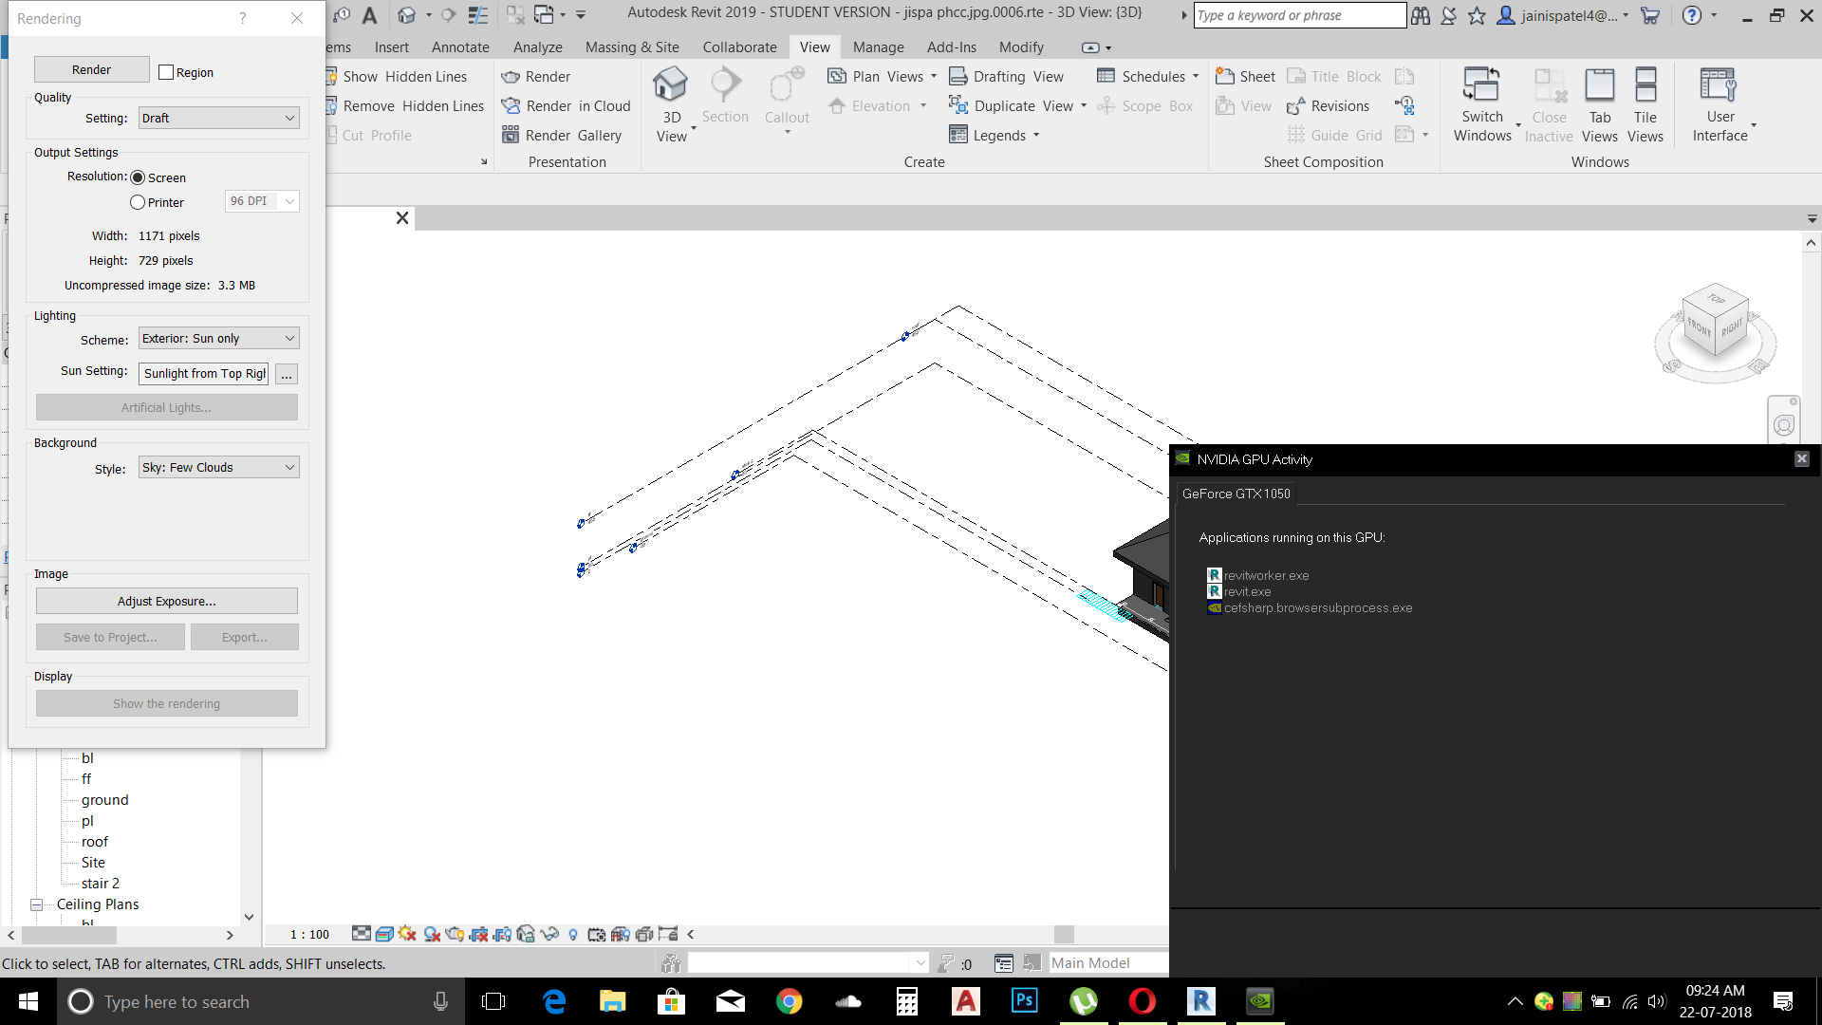Select the GeForce GTX 1050 tab
This screenshot has width=1822, height=1025.
click(1236, 494)
